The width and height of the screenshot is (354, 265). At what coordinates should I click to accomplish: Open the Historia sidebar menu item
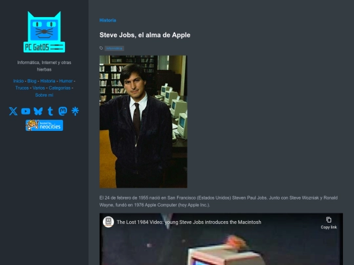pyautogui.click(x=48, y=81)
